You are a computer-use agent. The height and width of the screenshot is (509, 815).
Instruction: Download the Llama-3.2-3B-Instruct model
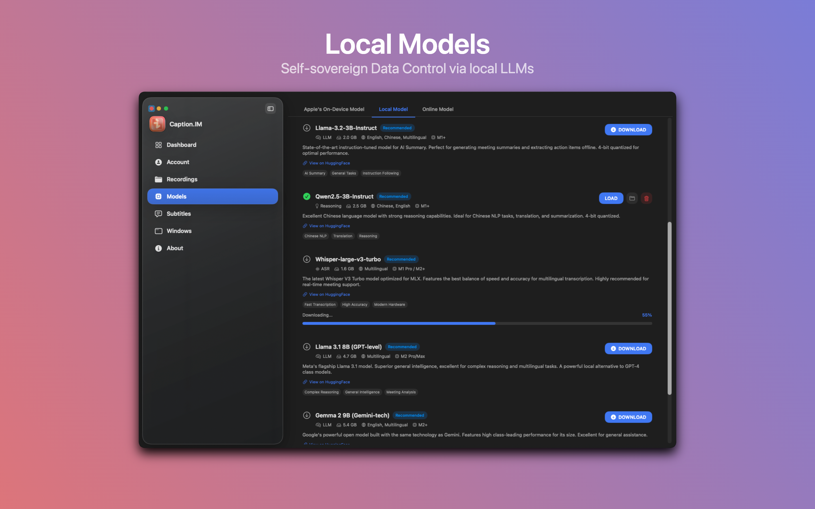click(x=628, y=130)
